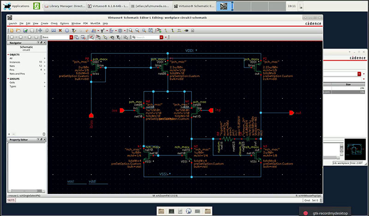Open the Applications menu on the panel

tap(17, 6)
